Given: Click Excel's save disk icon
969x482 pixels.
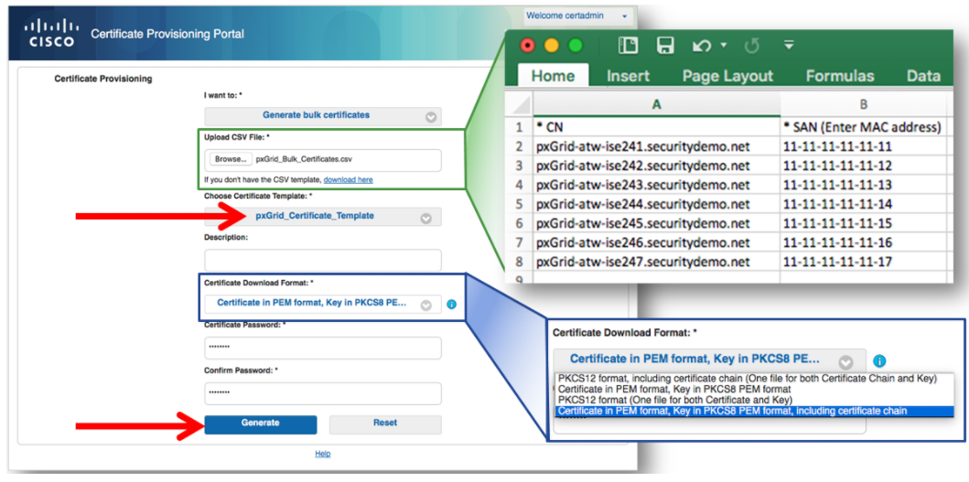Looking at the screenshot, I should 665,46.
